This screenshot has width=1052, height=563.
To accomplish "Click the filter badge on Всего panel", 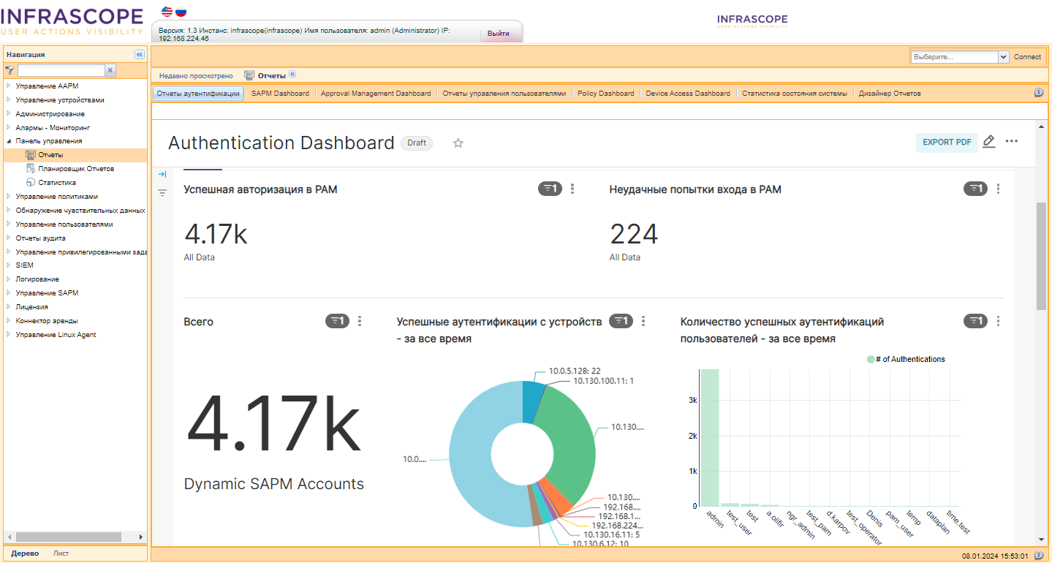I will [x=337, y=321].
